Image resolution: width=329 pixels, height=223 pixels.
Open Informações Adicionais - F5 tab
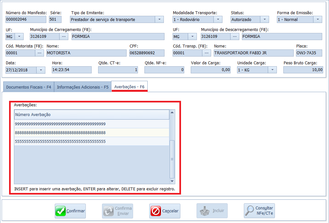tap(83, 87)
